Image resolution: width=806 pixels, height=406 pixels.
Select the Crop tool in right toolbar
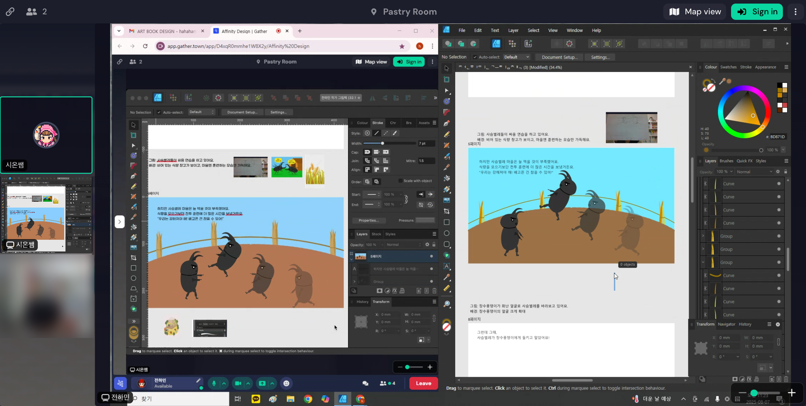tap(447, 211)
